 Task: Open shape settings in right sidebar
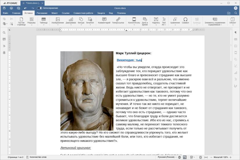pos(236,59)
